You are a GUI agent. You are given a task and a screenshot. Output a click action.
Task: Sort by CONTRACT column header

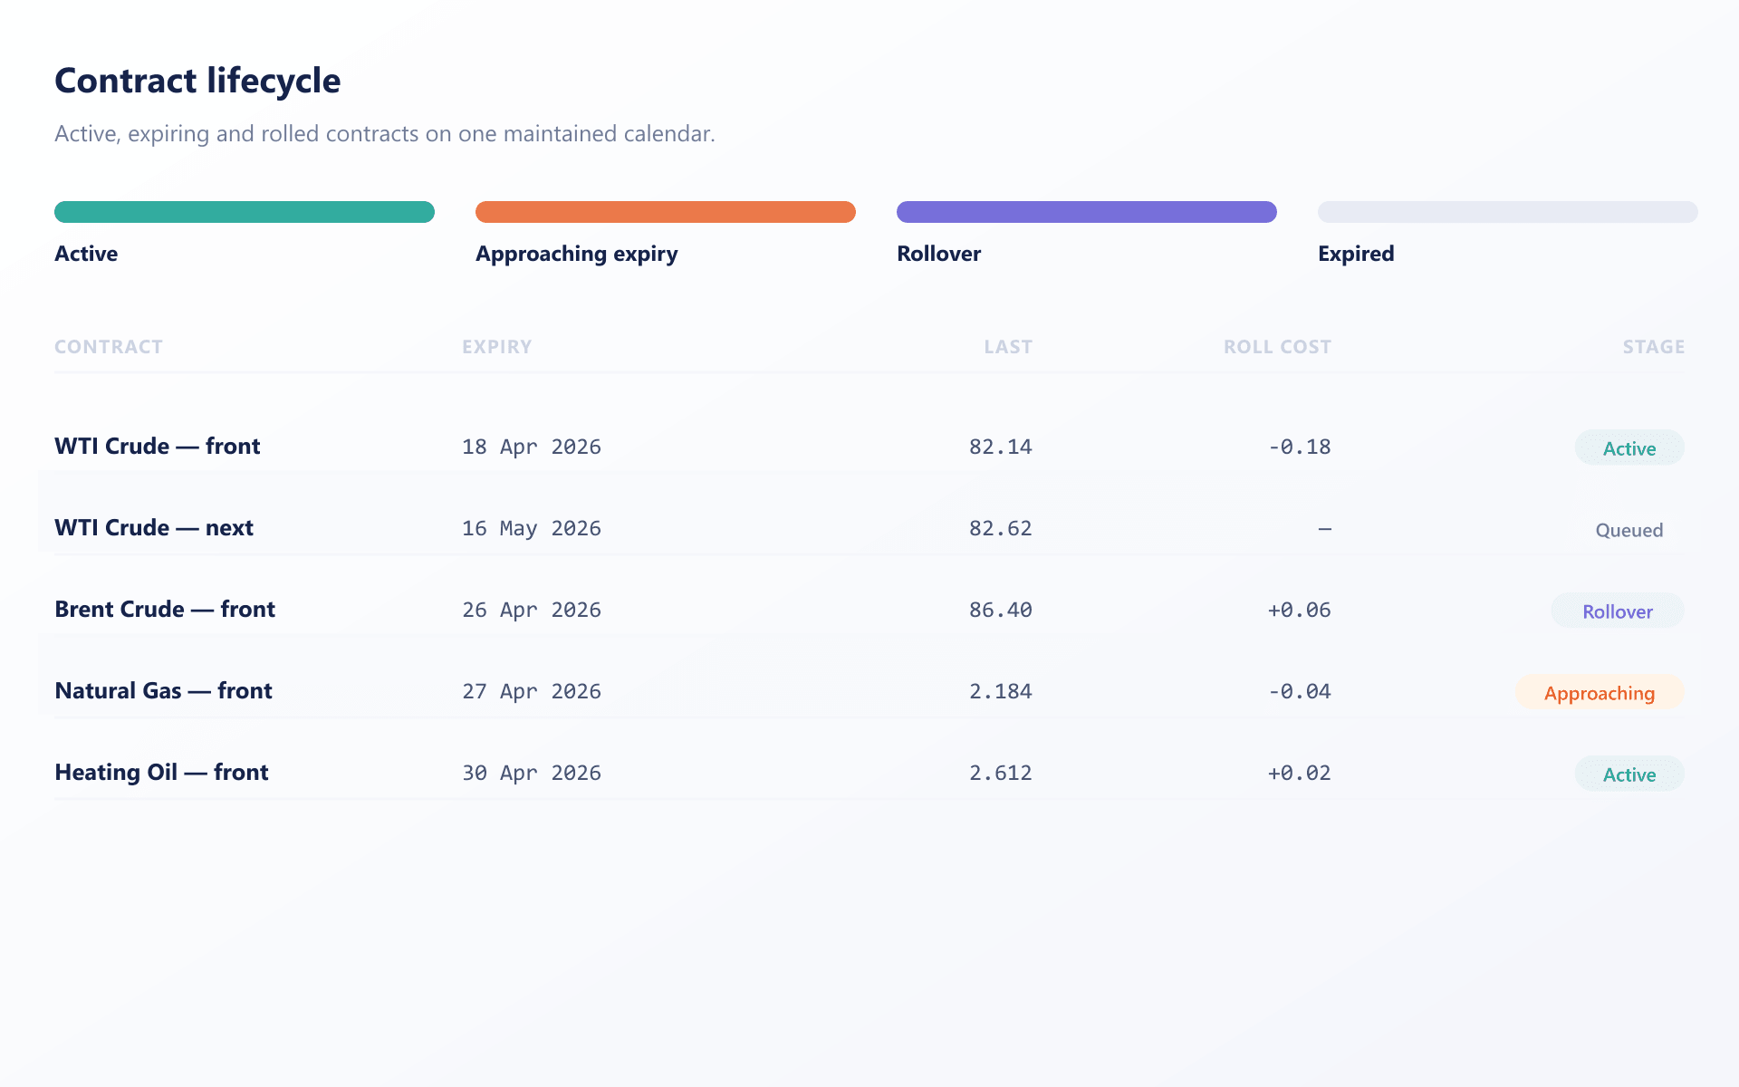[109, 347]
